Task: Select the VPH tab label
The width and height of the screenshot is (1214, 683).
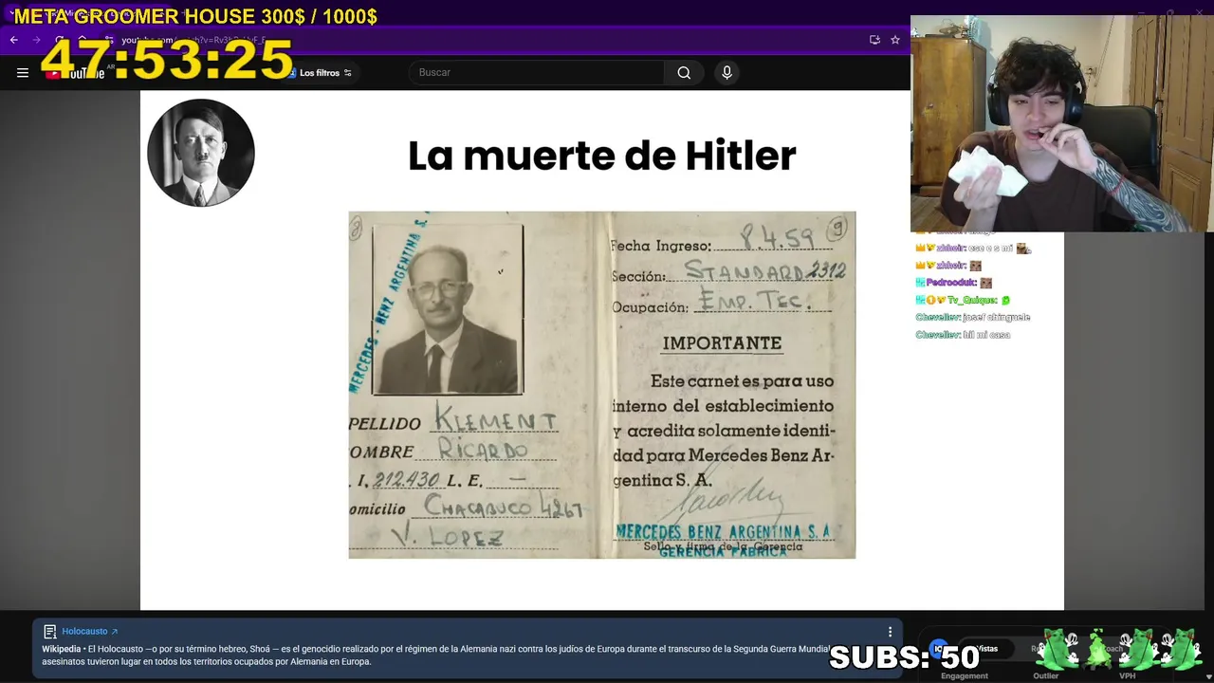Action: [x=1127, y=675]
